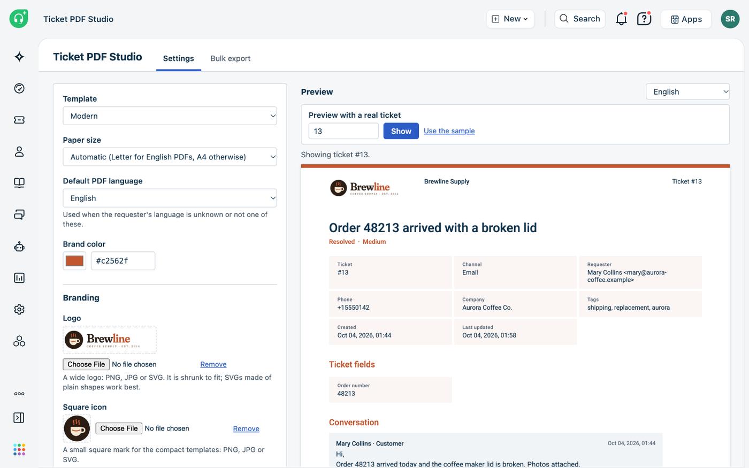Focus the ticket number input field
The width and height of the screenshot is (749, 468).
[x=343, y=131]
